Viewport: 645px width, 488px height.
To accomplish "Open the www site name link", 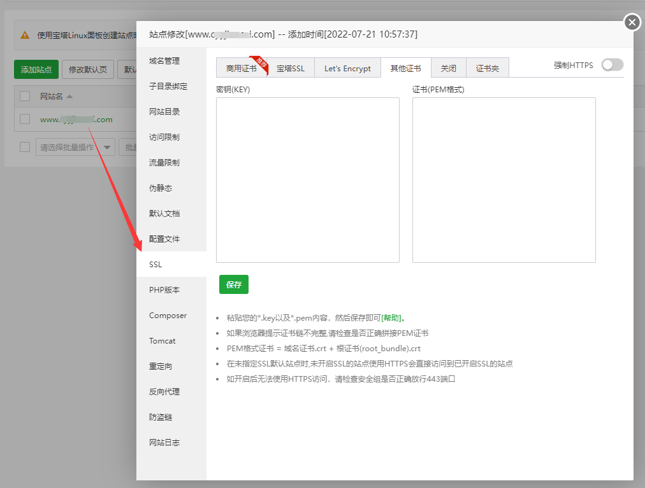I will 76,120.
